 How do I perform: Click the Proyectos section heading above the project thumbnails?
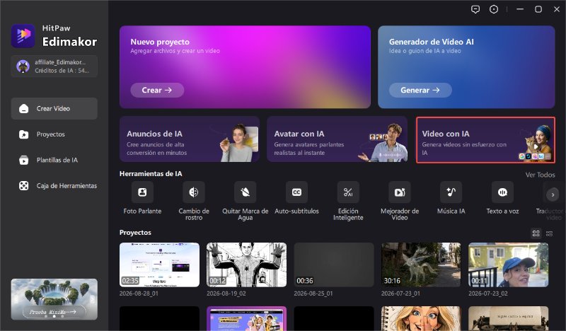point(135,233)
